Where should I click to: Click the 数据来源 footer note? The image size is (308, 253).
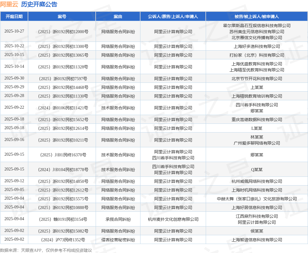pos(46,250)
